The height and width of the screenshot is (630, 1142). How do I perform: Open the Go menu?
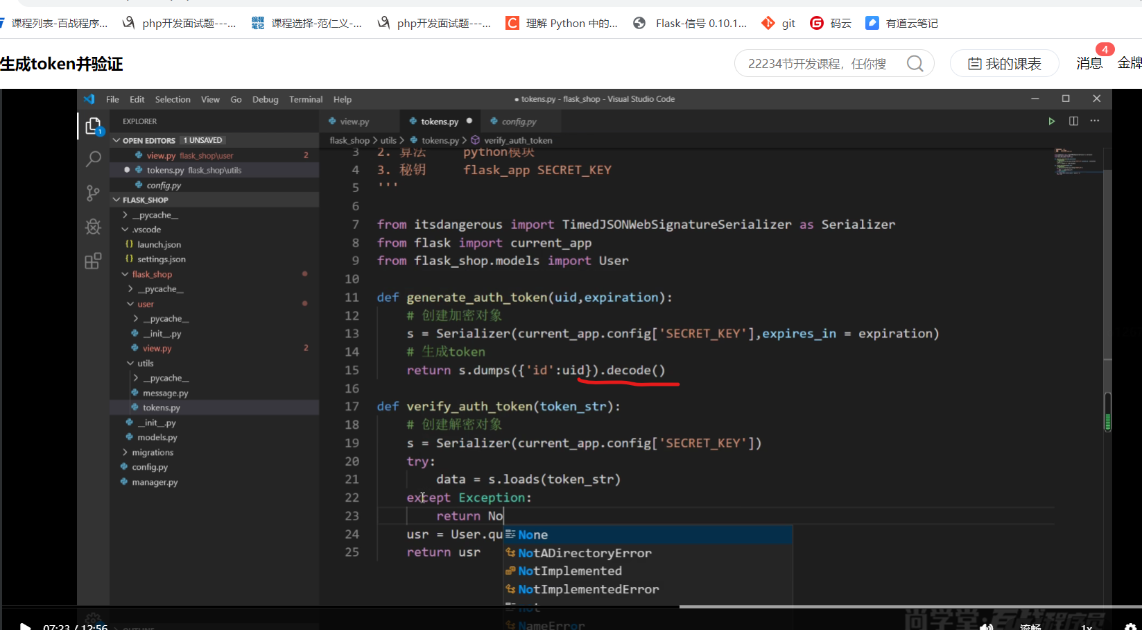236,99
